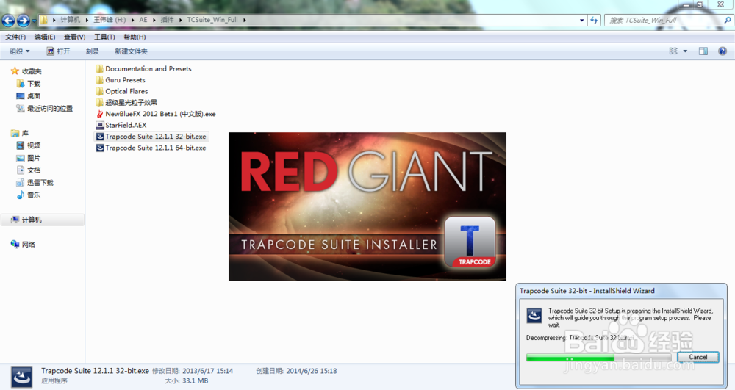This screenshot has width=735, height=390.
Task: Select 收藏夹 in the navigation pane
Action: point(32,71)
